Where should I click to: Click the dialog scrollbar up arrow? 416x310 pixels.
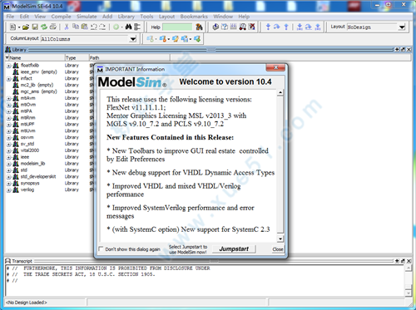click(280, 92)
